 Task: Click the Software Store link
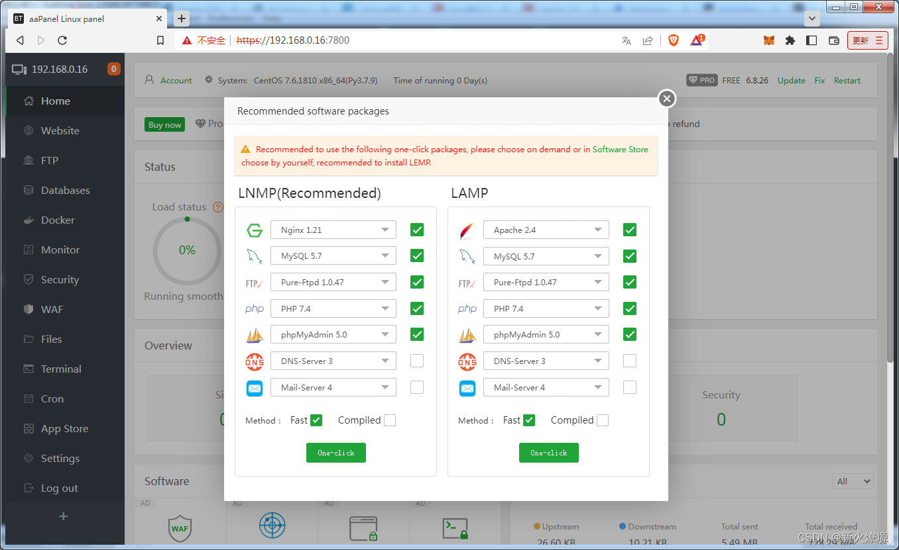(x=621, y=150)
